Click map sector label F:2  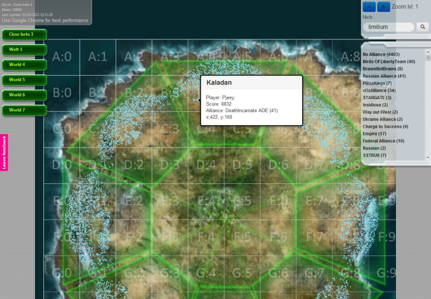point(134,237)
